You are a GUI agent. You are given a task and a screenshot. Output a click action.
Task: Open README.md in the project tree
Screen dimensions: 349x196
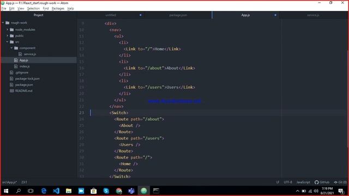[24, 91]
